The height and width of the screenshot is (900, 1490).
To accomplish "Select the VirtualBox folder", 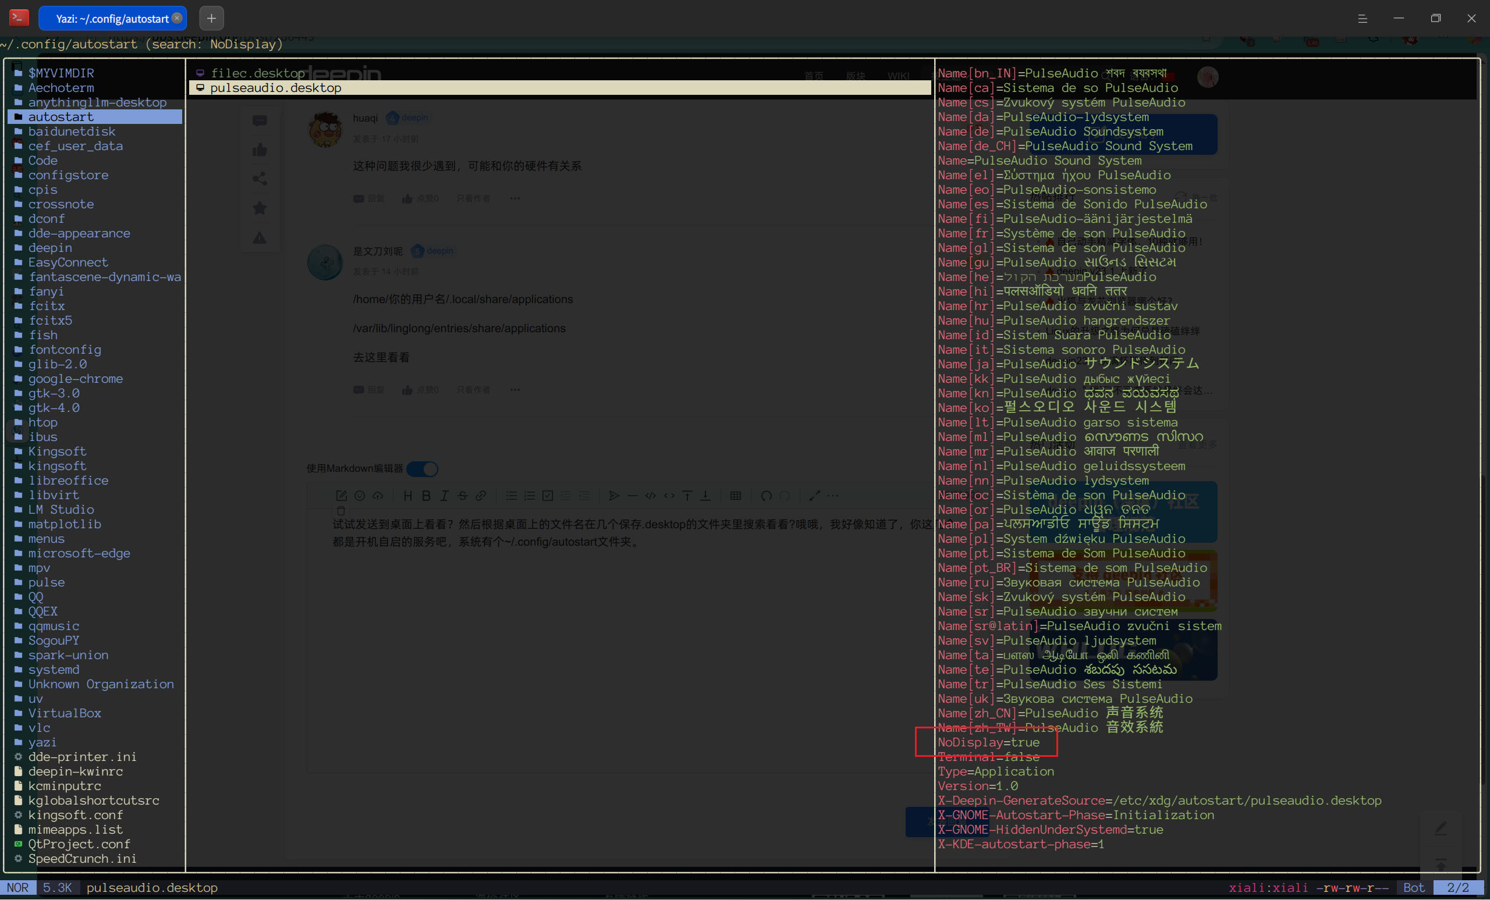I will 95,713.
